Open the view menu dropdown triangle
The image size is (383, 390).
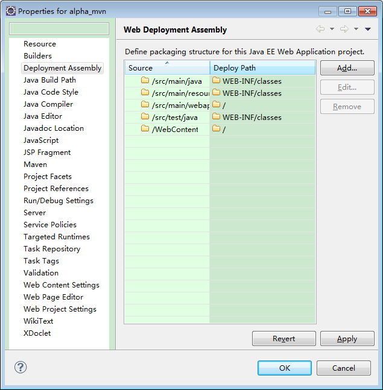[x=368, y=29]
